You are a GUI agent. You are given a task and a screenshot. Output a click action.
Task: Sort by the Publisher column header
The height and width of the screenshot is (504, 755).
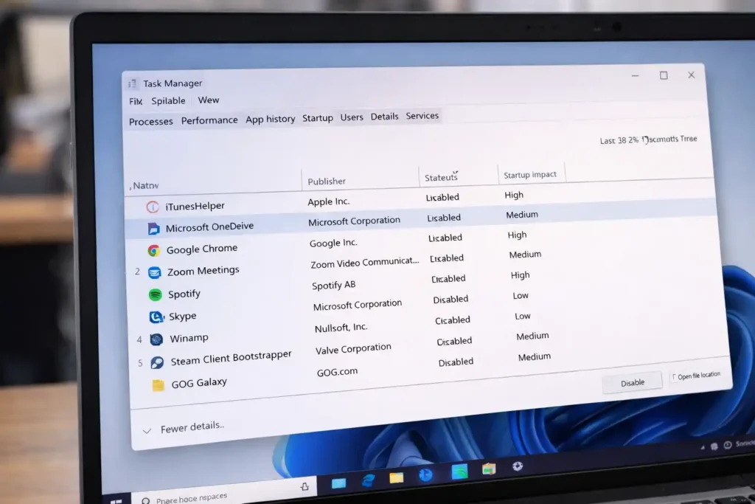(x=327, y=182)
